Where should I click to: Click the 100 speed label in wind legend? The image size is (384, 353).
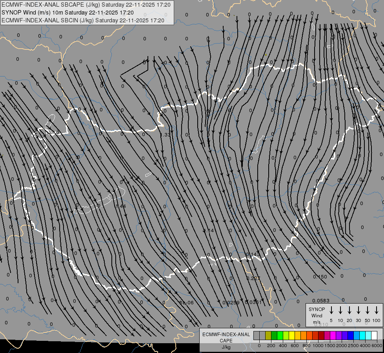[377, 320]
